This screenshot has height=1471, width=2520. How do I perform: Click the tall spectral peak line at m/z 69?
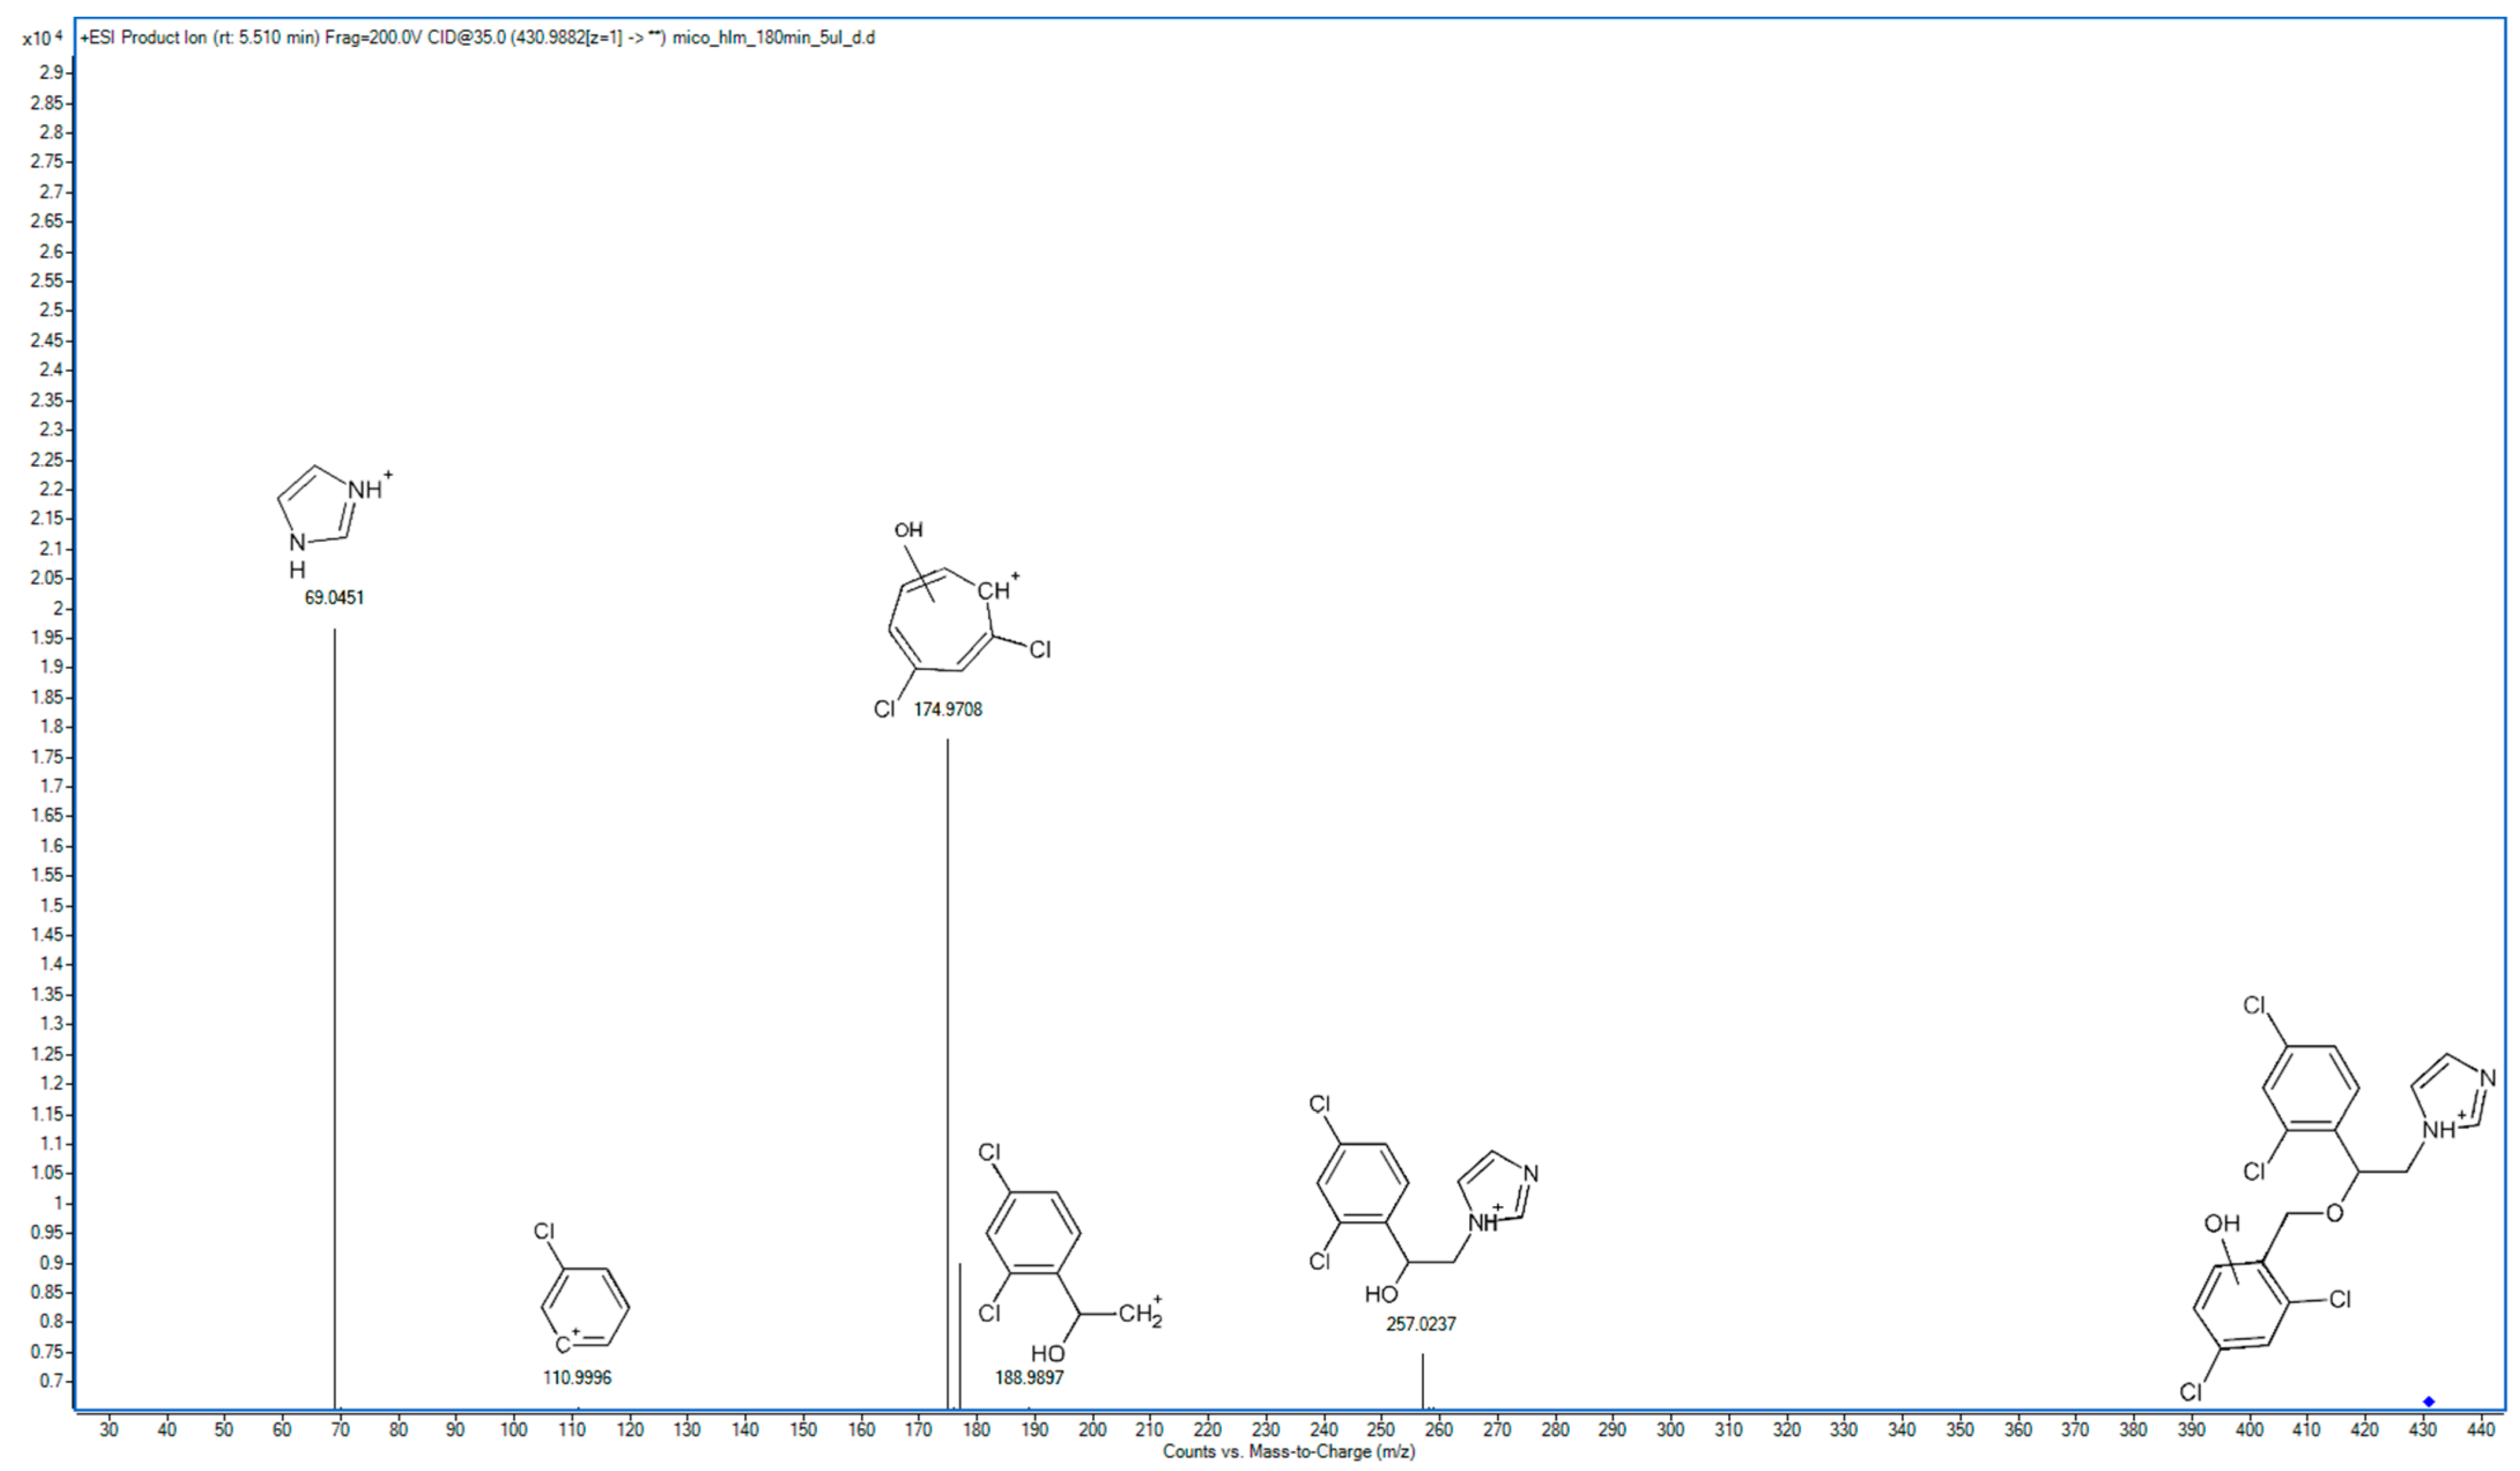(x=335, y=1018)
